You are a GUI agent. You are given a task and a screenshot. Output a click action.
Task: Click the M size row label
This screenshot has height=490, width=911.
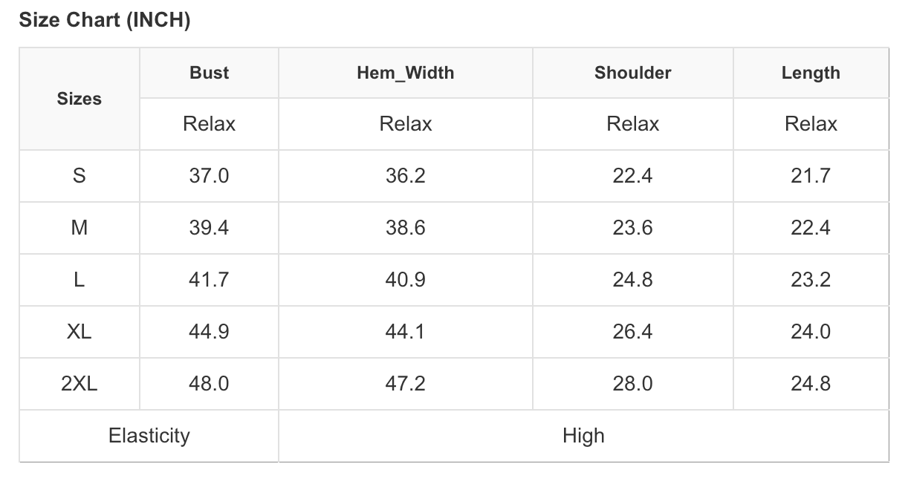coord(80,228)
